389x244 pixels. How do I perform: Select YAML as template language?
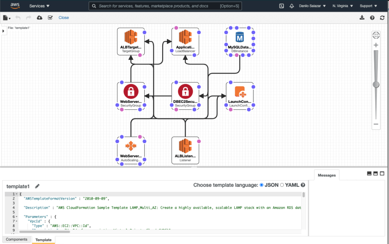[x=282, y=185]
